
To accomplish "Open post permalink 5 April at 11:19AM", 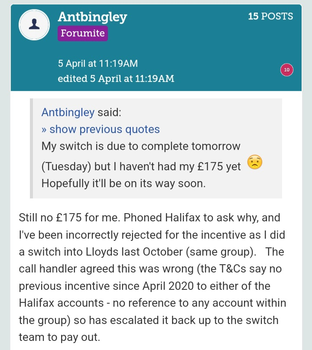I will pyautogui.click(x=98, y=63).
